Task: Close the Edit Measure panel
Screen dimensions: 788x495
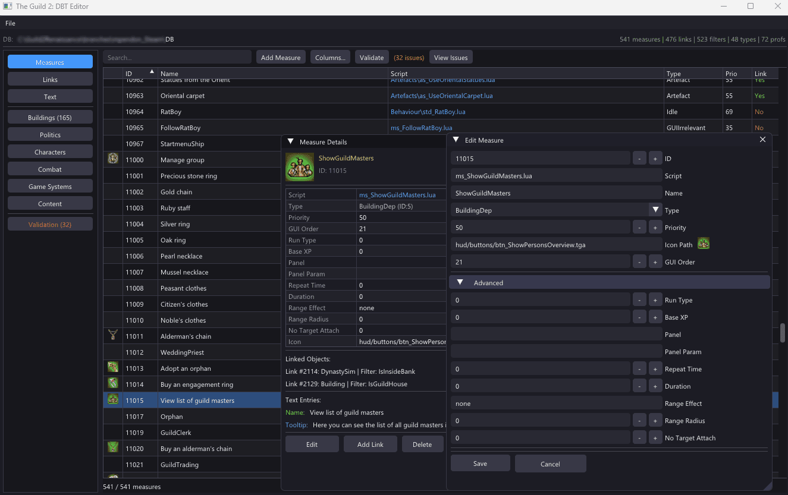Action: click(763, 140)
